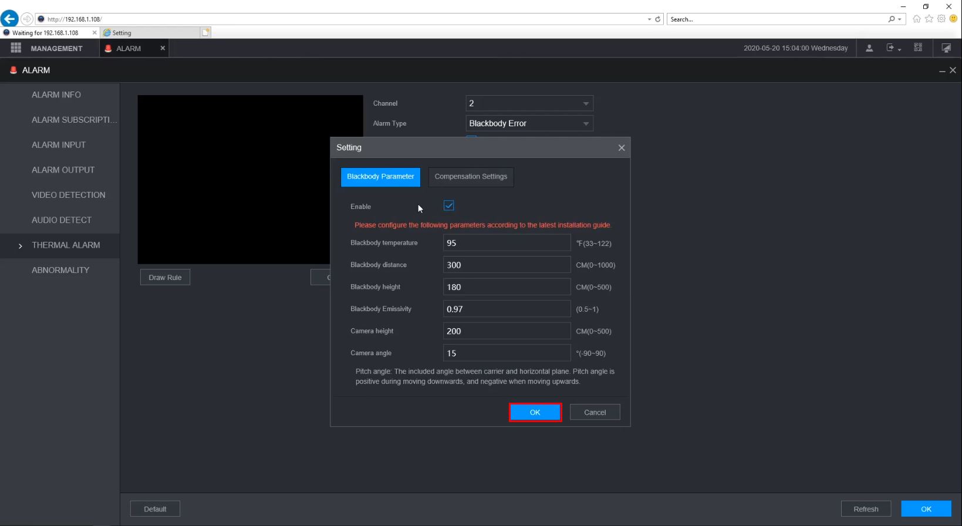Click the Blackbody temperature input field

tap(507, 243)
